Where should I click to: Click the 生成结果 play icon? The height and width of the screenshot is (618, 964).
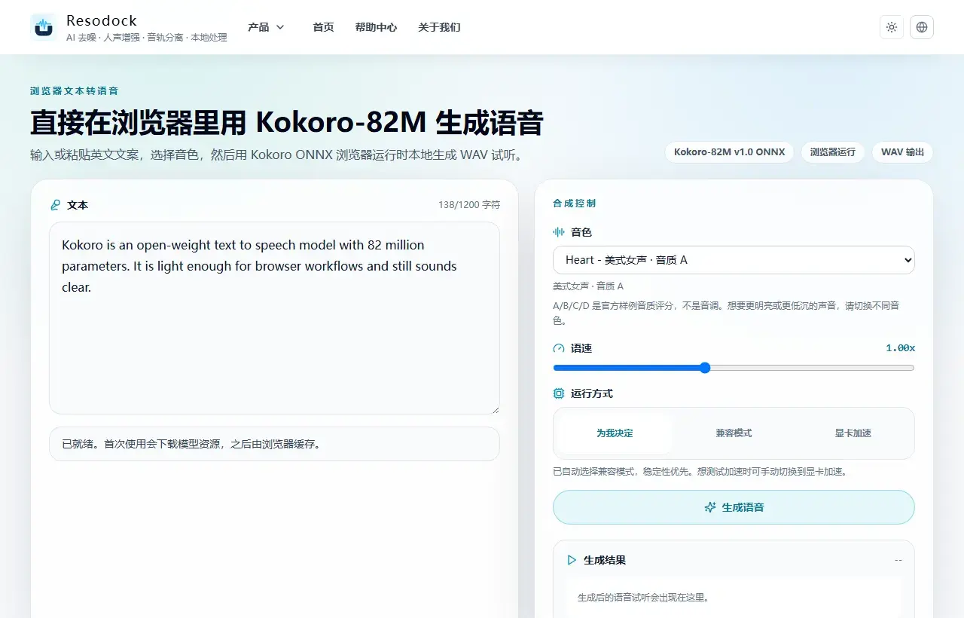pos(571,560)
